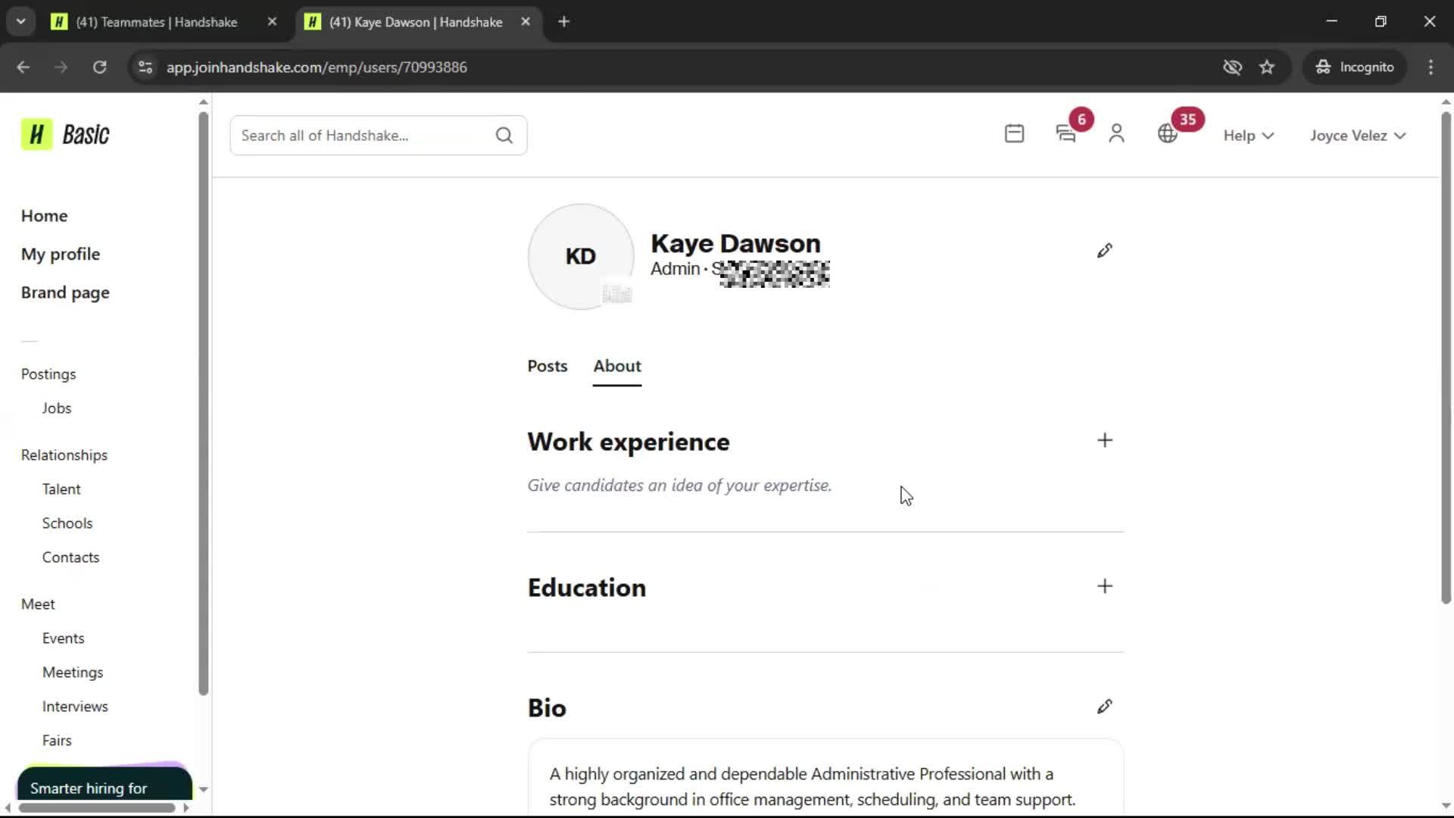Go to Jobs in sidebar

coord(56,408)
